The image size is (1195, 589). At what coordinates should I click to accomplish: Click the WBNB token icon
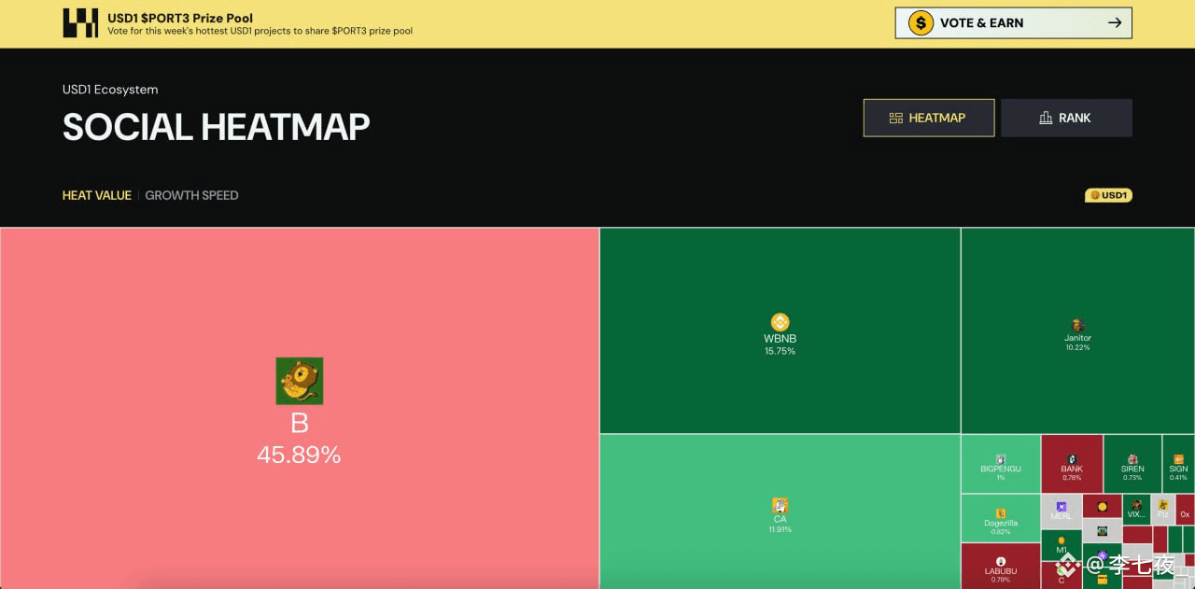click(x=780, y=323)
